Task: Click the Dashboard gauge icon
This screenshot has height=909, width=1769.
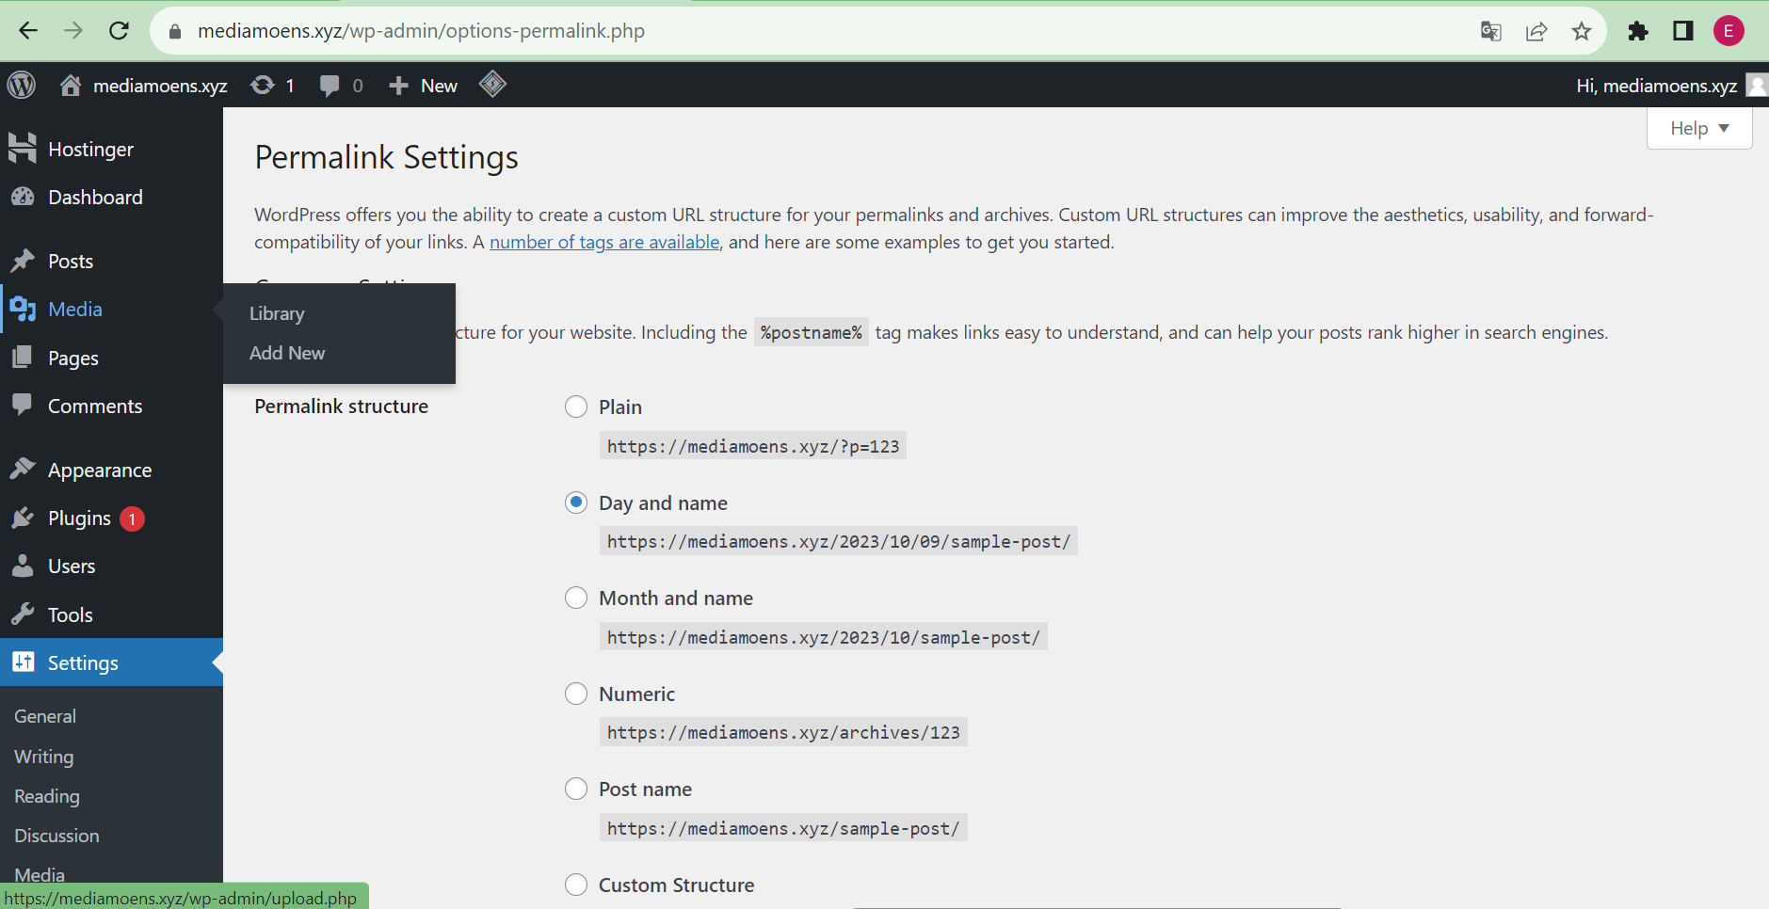Action: point(23,197)
